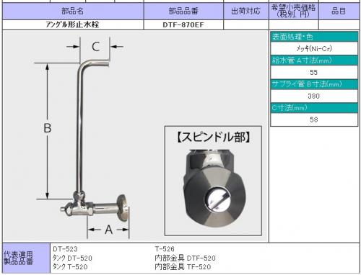Screen dimensions: 361x275
Task: Click the 部品品番 column header
Action: [x=183, y=11]
